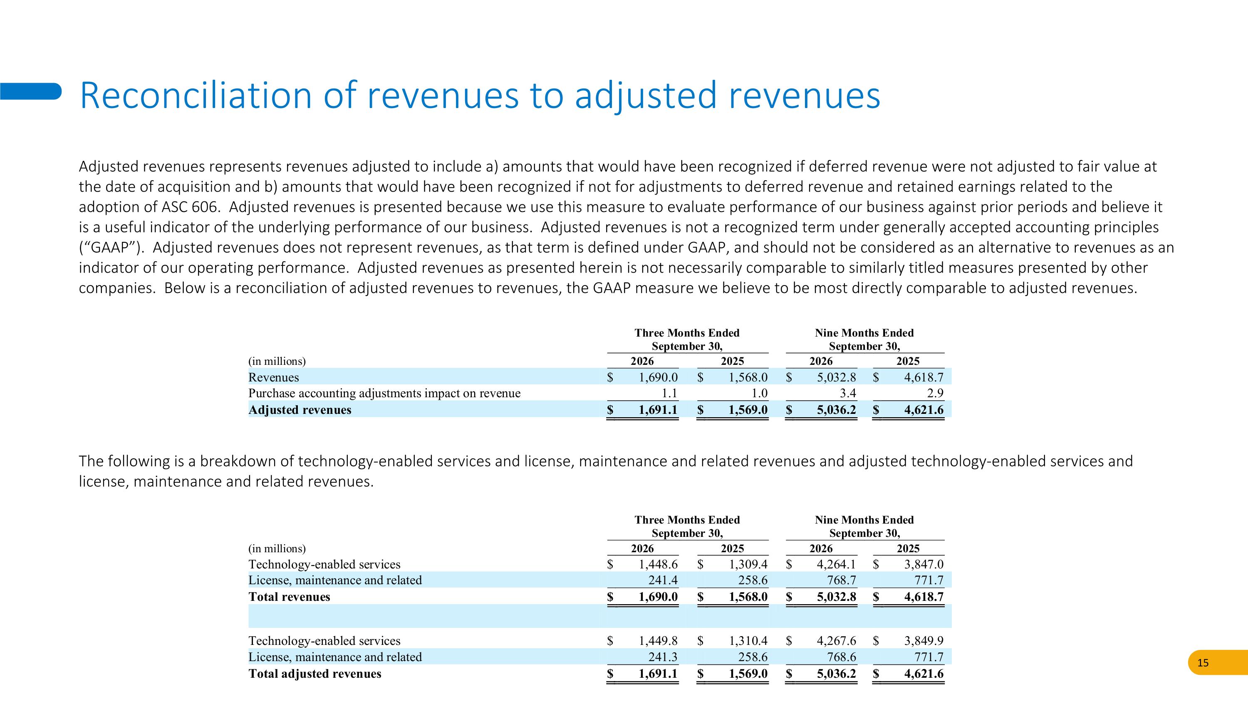Click the blue rounded bar beside the title
Screen dimensions: 1248x701
[30, 91]
